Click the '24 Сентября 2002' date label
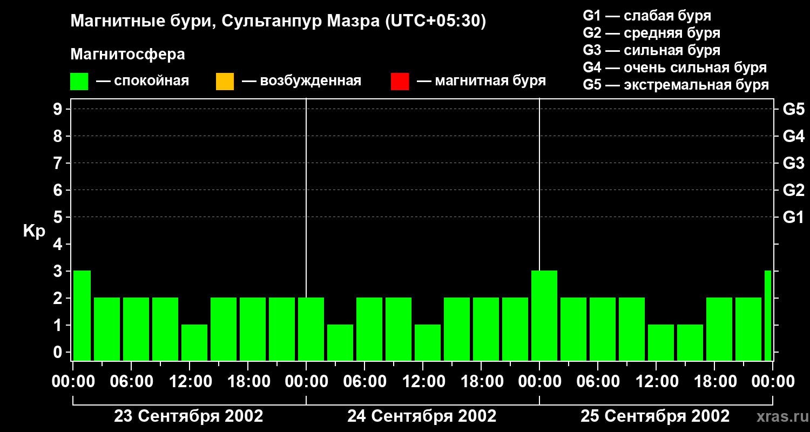Viewport: 810px width, 432px height. (422, 416)
